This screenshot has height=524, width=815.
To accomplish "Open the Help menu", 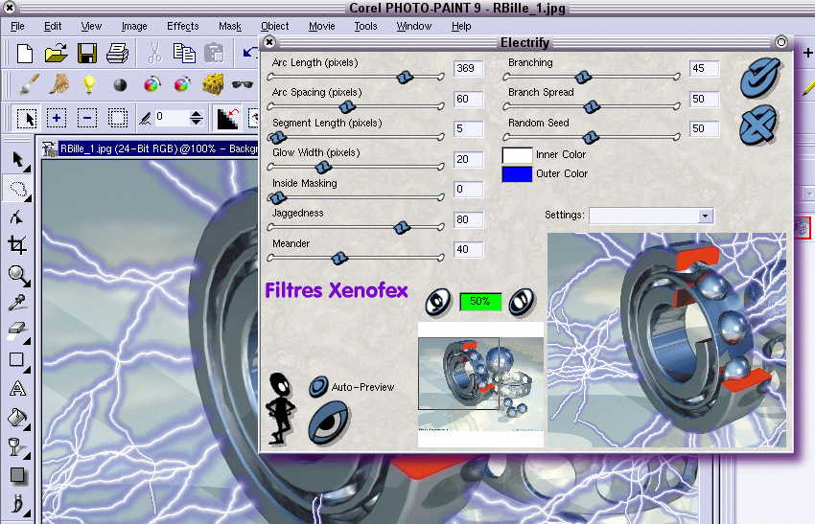I will pyautogui.click(x=461, y=27).
